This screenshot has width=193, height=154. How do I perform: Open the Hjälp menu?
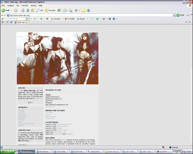(41, 5)
